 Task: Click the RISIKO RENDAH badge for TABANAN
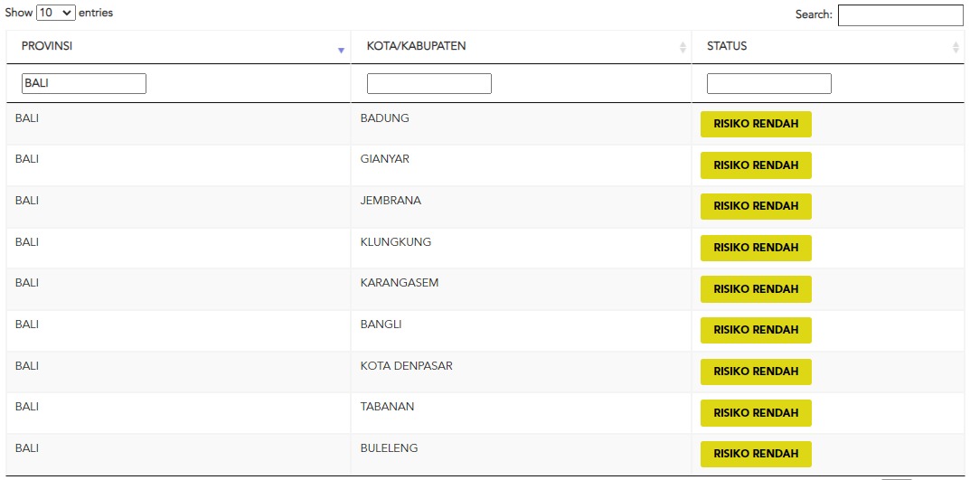coord(756,412)
